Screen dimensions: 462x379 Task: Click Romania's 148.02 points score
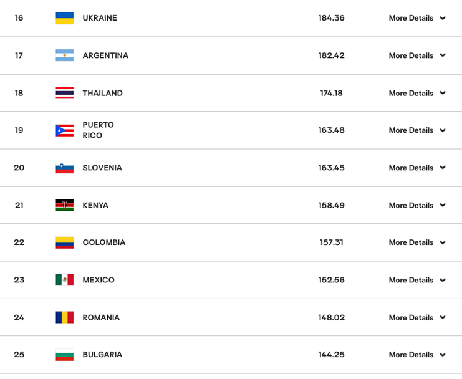click(x=332, y=317)
